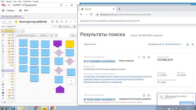Click the round pen icon on the second purchase card
The height and width of the screenshot is (110, 196).
(x=144, y=95)
